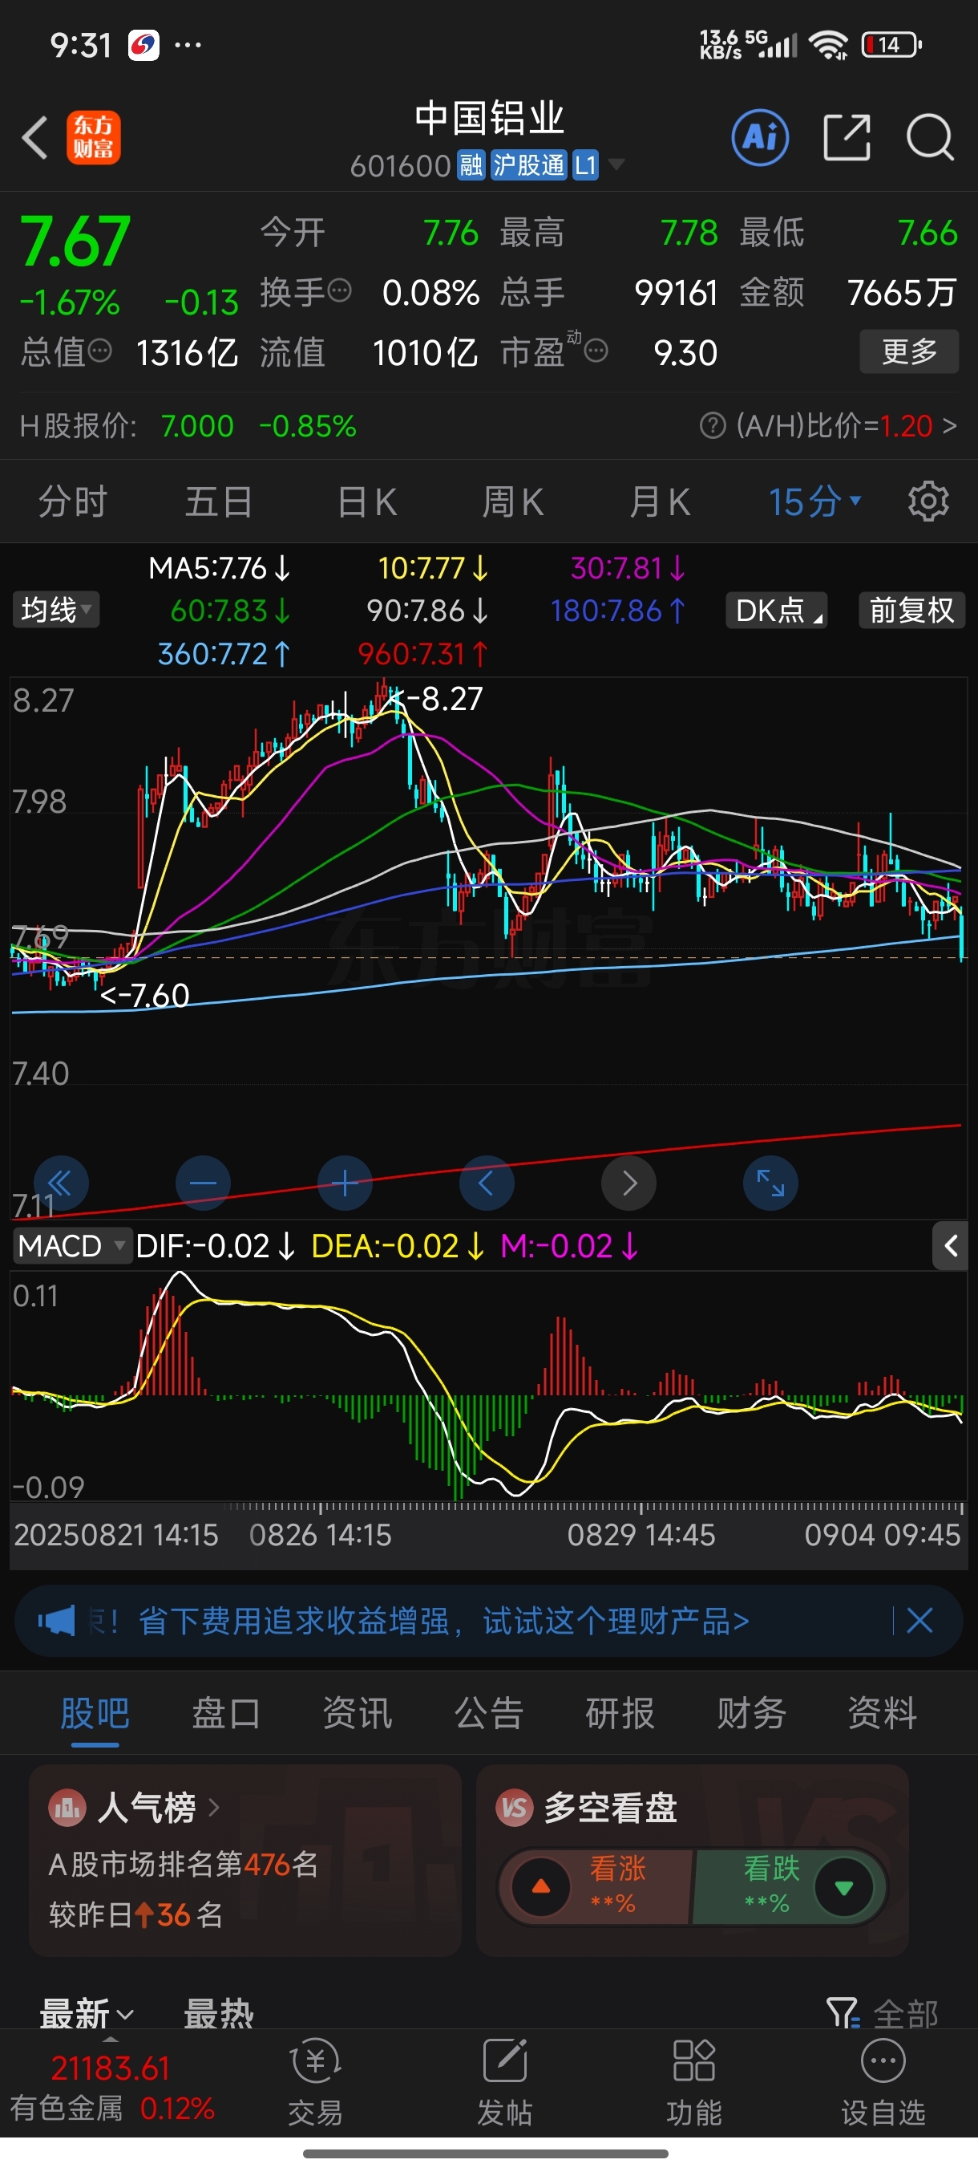The width and height of the screenshot is (978, 2176).
Task: Expand chart to fullscreen icon
Action: 770,1183
